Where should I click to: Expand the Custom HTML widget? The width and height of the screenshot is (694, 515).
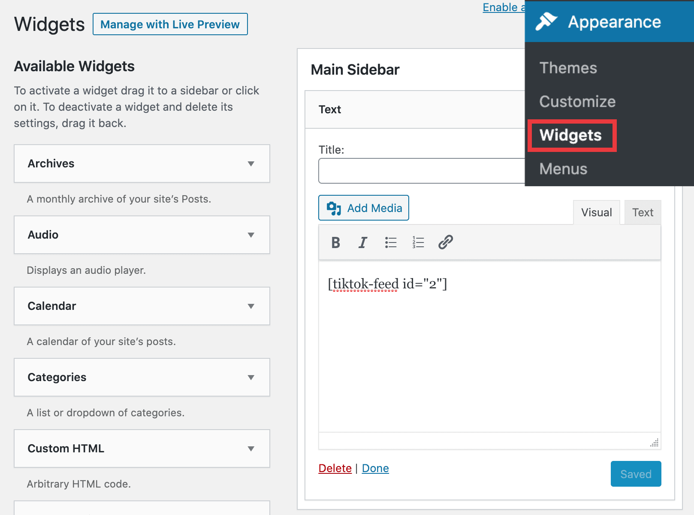click(251, 448)
